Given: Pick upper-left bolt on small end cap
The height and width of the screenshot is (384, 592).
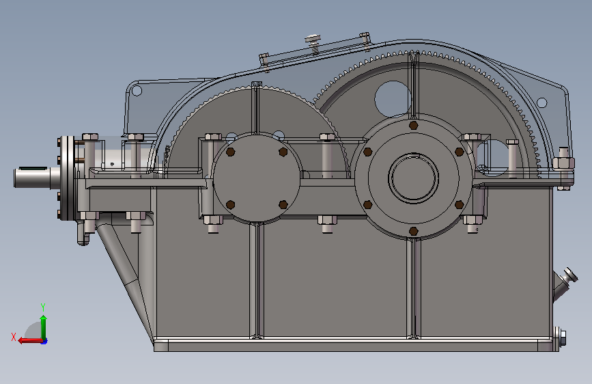Looking at the screenshot, I should click(x=230, y=152).
